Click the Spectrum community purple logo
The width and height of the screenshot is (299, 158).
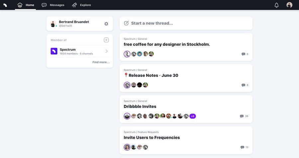pos(54,51)
